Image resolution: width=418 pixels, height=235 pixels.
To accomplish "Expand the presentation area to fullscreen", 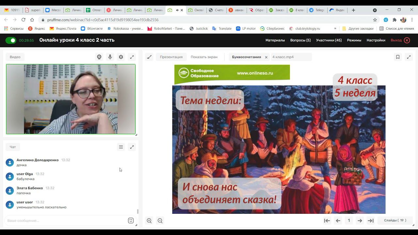I will click(x=409, y=57).
